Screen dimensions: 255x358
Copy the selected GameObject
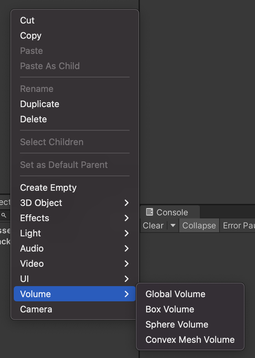31,36
